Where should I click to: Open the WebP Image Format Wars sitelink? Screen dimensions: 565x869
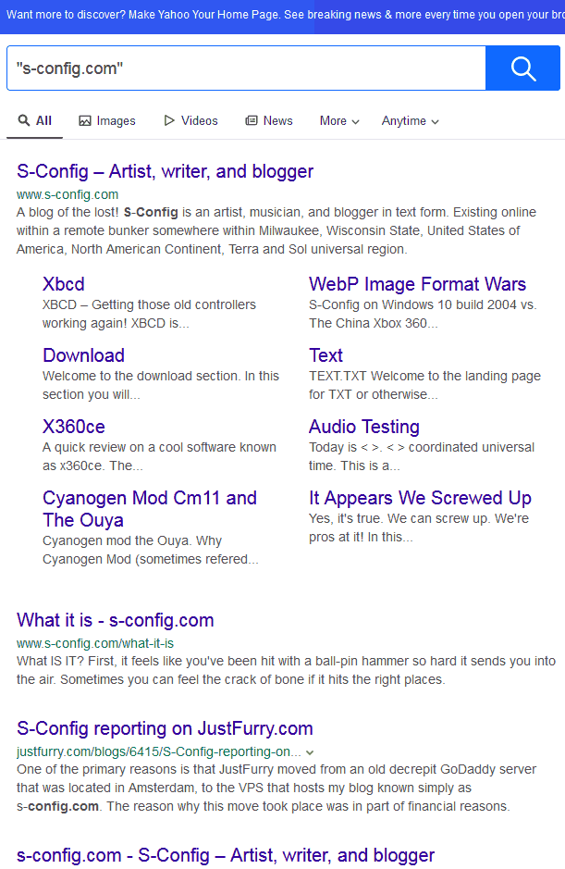pyautogui.click(x=417, y=284)
